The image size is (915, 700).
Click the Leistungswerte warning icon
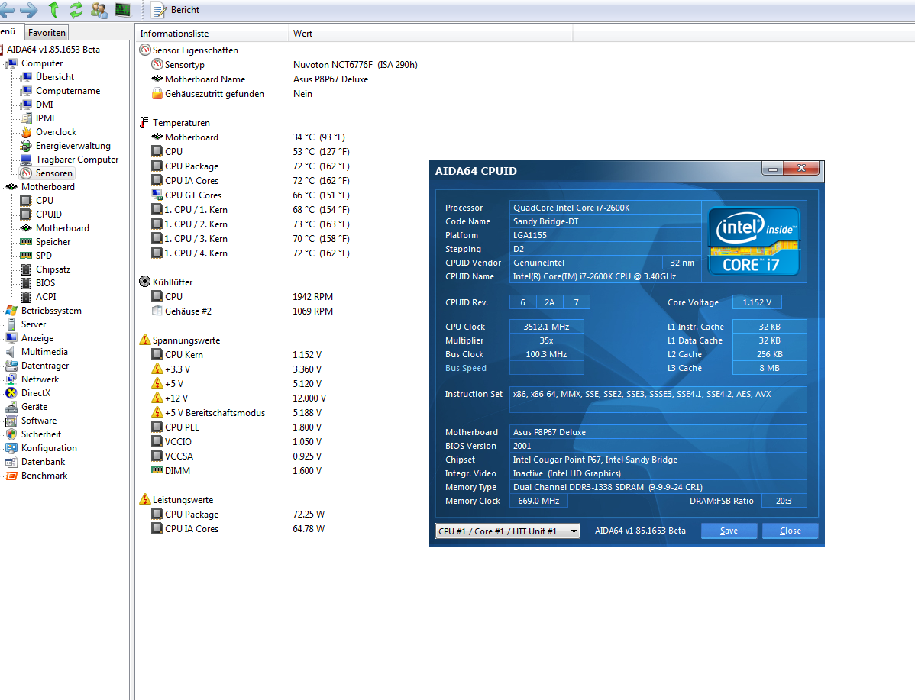(144, 499)
